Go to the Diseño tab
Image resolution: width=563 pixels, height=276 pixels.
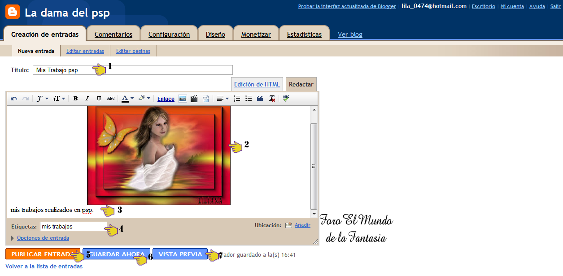click(216, 34)
